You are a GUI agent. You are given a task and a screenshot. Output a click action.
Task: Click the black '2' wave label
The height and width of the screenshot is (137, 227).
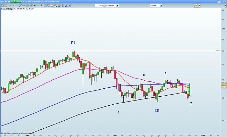[191, 103]
